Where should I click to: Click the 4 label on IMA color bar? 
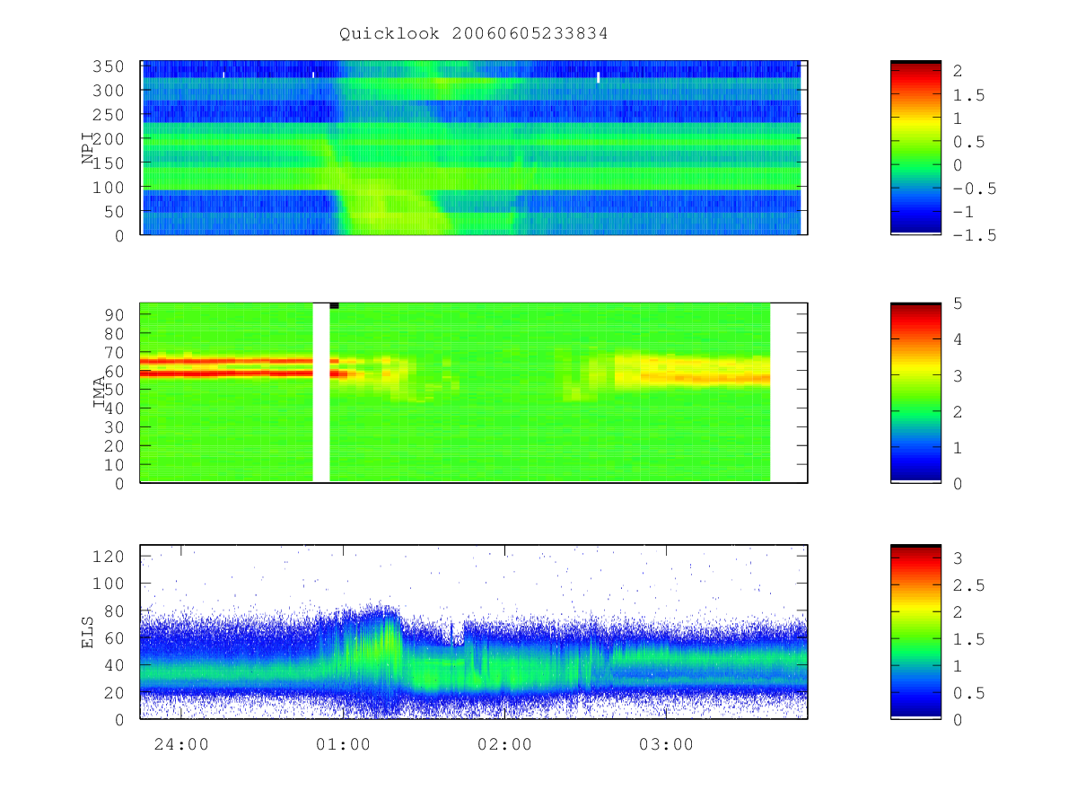(x=958, y=339)
